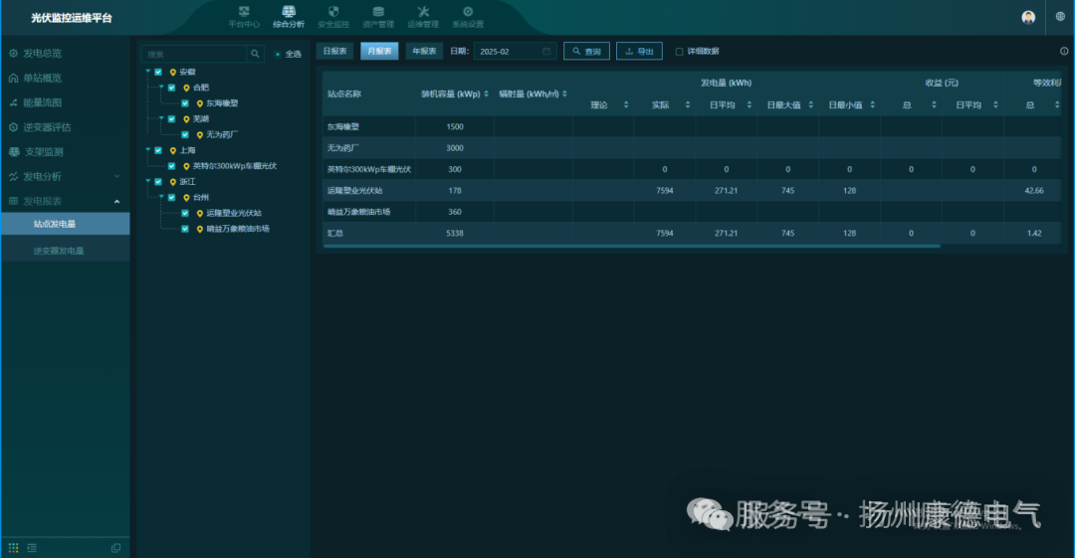1075x558 pixels.
Task: Open 系统设置 gear icon in top bar
Action: [x=468, y=12]
